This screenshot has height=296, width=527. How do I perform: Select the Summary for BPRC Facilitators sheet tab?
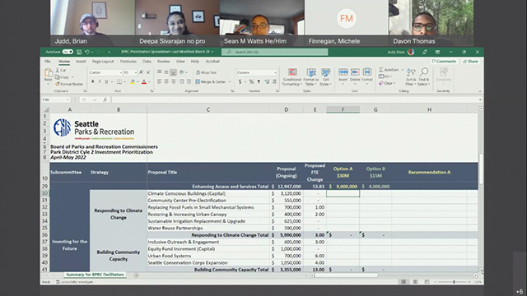click(x=95, y=275)
